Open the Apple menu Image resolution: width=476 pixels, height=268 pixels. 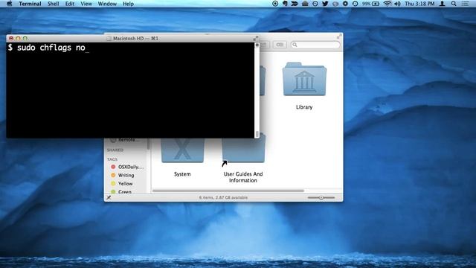point(10,4)
